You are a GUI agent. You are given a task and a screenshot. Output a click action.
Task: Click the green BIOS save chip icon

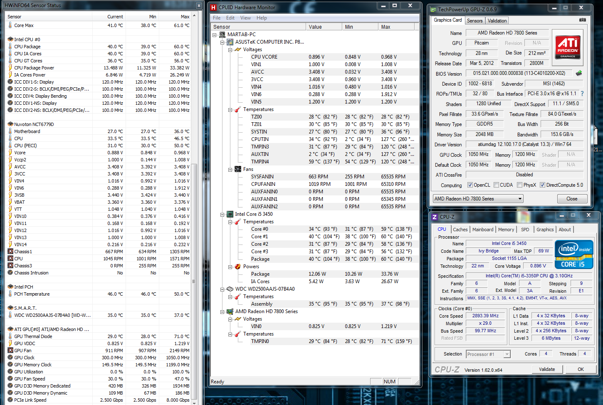578,73
